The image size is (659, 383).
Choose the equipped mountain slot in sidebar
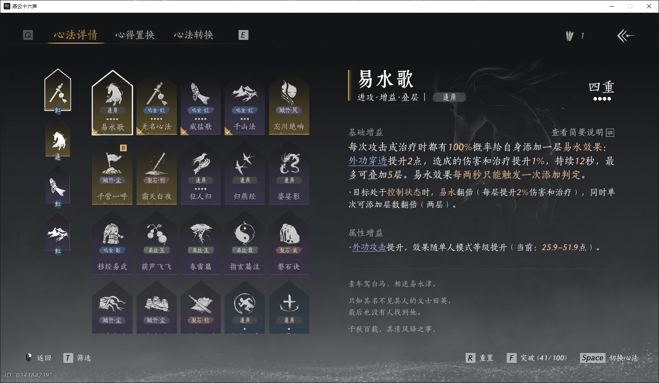[x=58, y=234]
